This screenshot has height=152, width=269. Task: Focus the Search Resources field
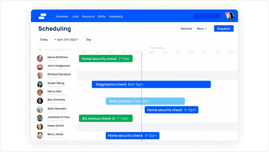pyautogui.click(x=58, y=50)
